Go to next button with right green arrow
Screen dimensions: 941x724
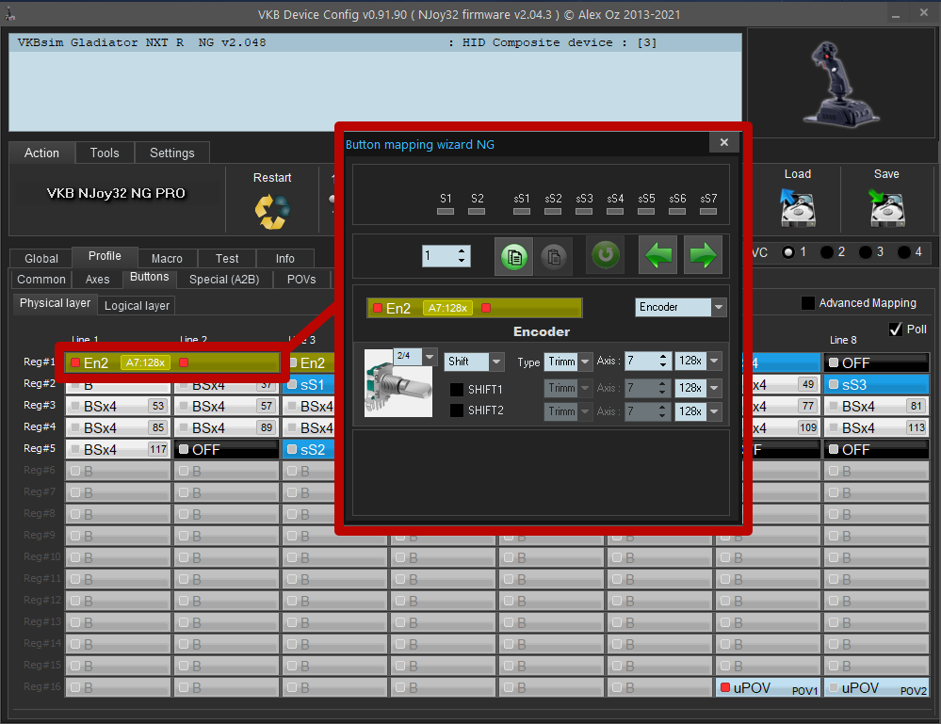click(x=703, y=255)
